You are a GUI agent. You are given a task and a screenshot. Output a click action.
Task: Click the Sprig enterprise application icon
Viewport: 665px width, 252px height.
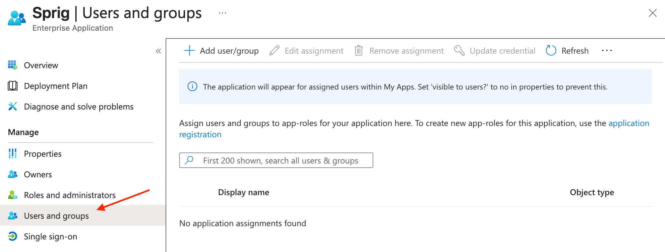[x=16, y=18]
